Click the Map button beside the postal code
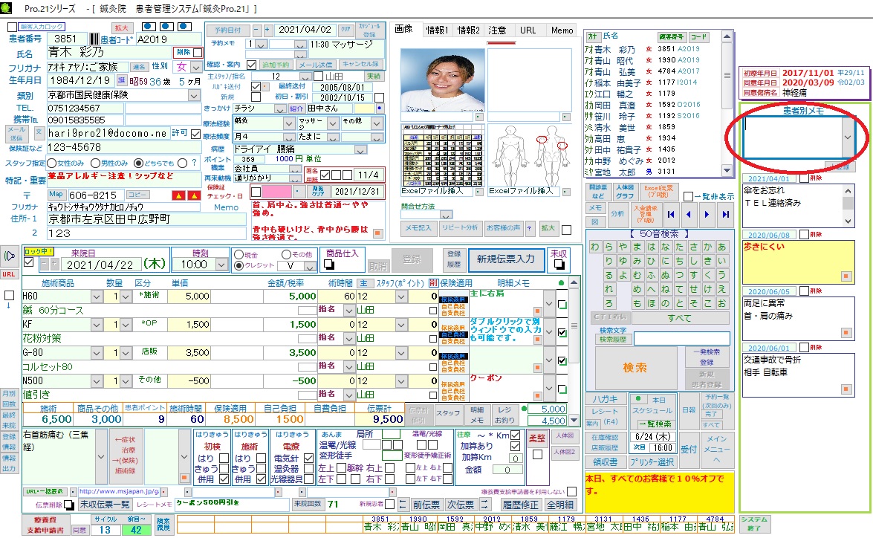873x538 pixels. coord(56,195)
